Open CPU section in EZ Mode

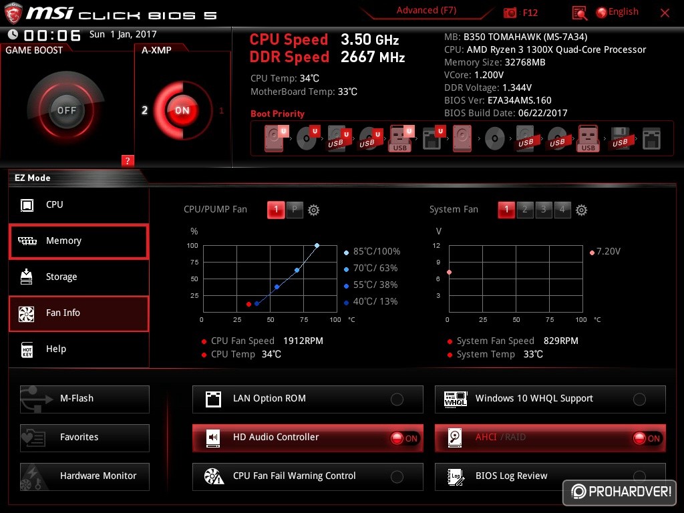tap(79, 204)
